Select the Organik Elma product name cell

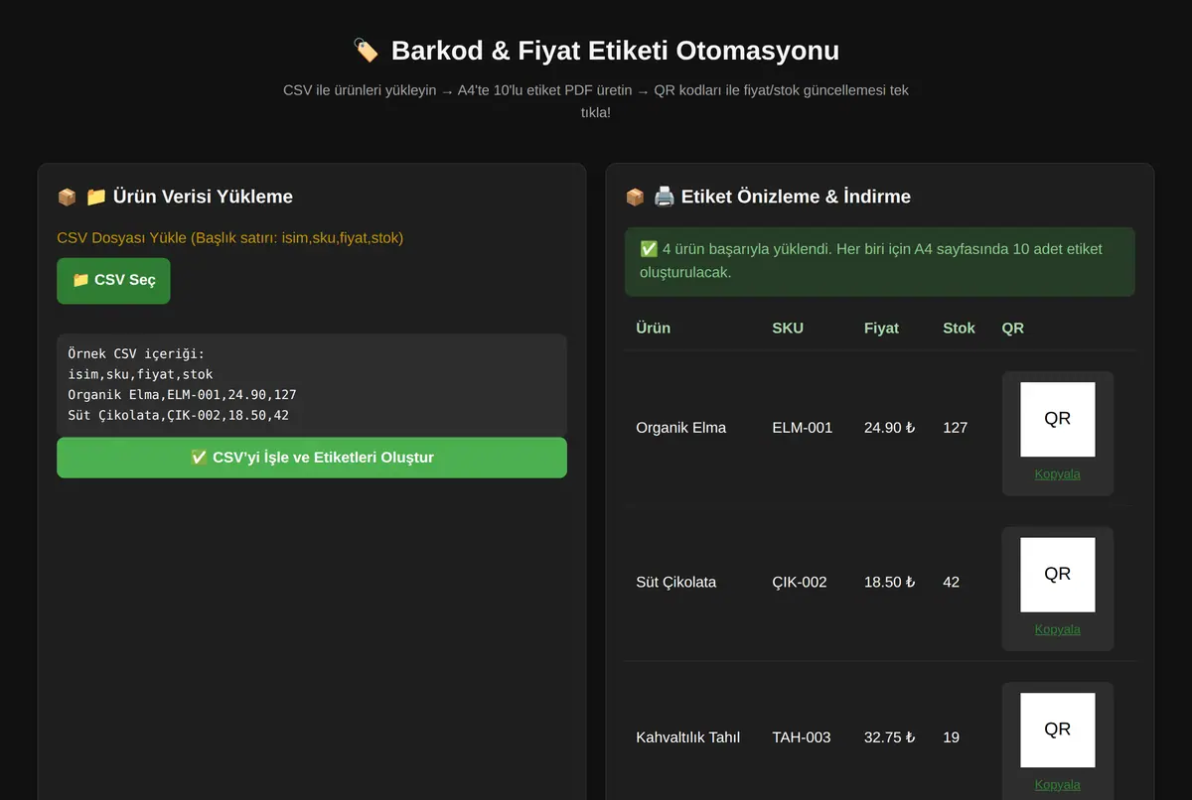[x=681, y=428]
